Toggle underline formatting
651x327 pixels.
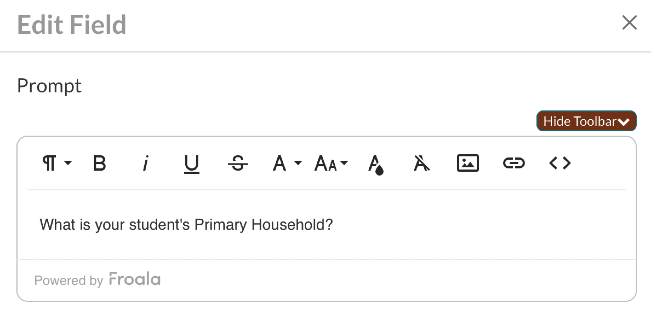coord(192,164)
